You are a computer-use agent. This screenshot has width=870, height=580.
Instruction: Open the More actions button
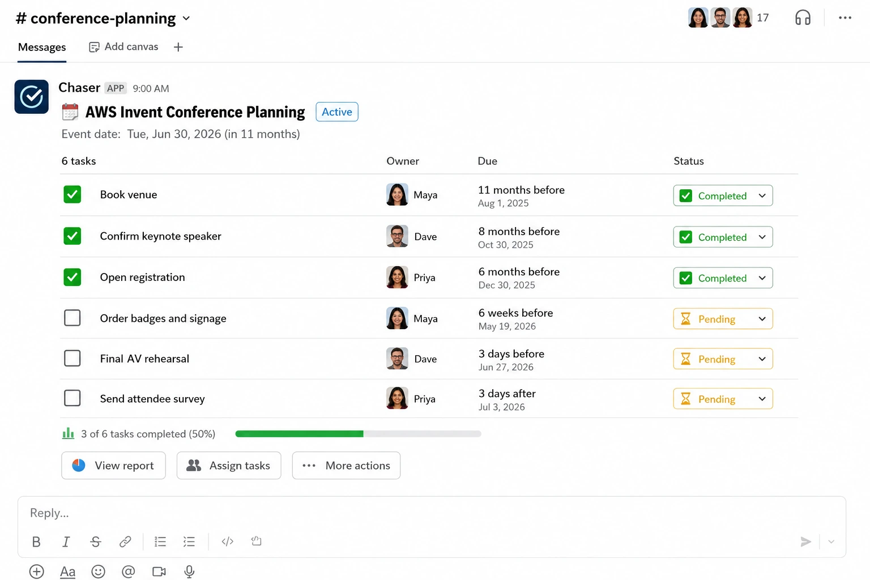(x=346, y=466)
